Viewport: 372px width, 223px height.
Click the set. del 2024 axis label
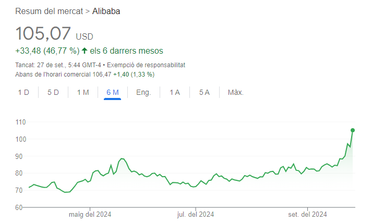coord(307,215)
